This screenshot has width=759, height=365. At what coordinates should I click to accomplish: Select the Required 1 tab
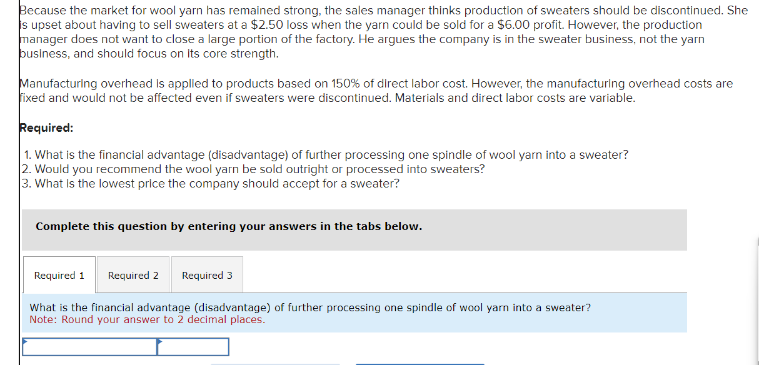click(x=59, y=274)
